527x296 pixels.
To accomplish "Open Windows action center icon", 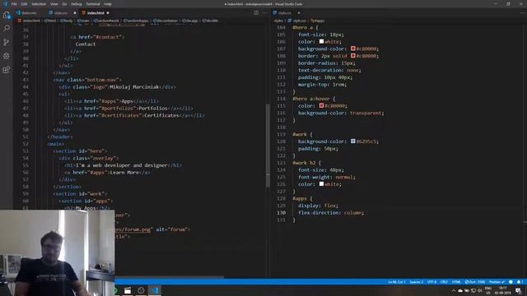I will pos(518,290).
